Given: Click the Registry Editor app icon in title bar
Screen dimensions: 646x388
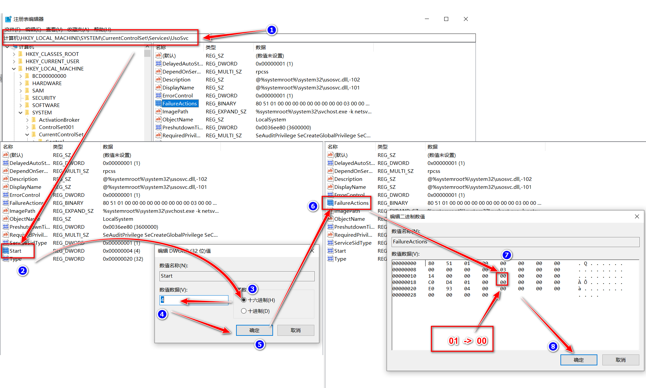Looking at the screenshot, I should (8, 19).
